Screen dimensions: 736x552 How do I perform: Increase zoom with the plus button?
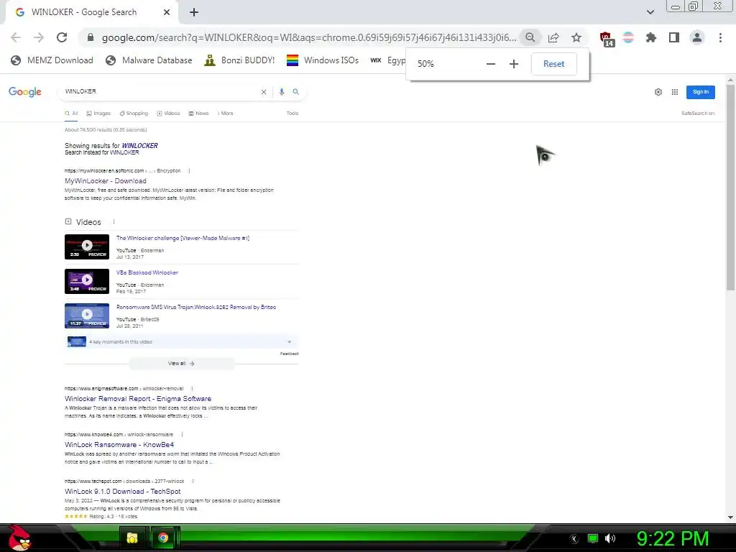pos(513,64)
